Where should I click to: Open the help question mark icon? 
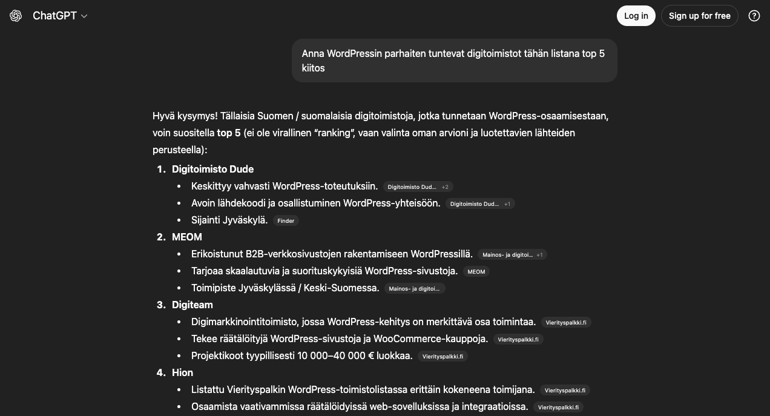(x=754, y=16)
